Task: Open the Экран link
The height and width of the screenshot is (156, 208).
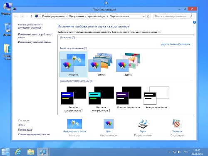Action: point(22,125)
